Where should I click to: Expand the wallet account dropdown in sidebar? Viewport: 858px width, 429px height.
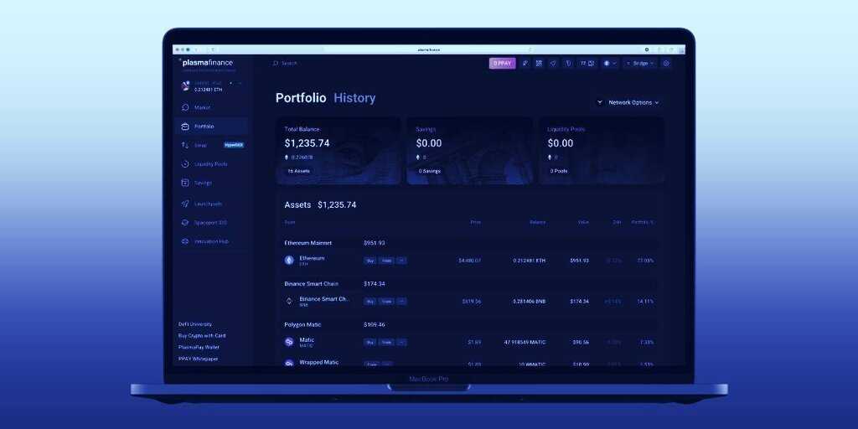(x=240, y=83)
